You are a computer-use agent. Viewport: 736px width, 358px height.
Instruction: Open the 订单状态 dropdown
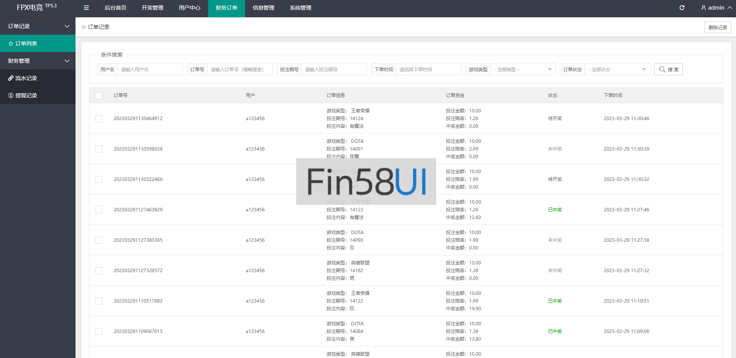(617, 69)
